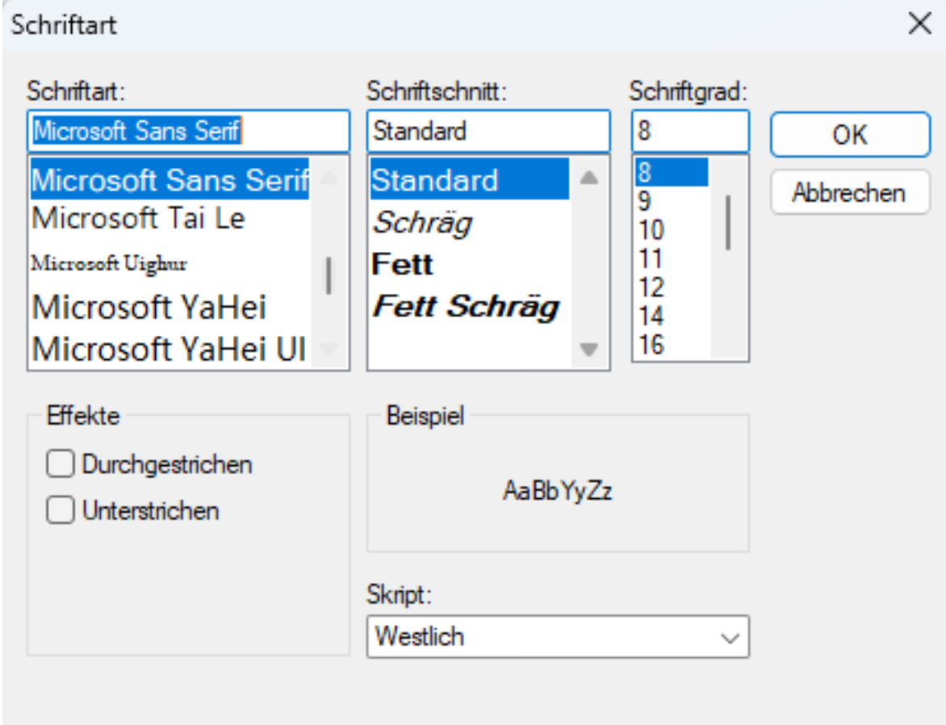Click the font list scroll up arrow
This screenshot has width=946, height=725.
329,177
